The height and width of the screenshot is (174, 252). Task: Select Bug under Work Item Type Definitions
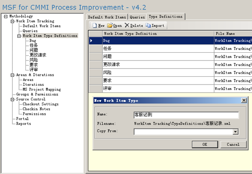coord(33,40)
